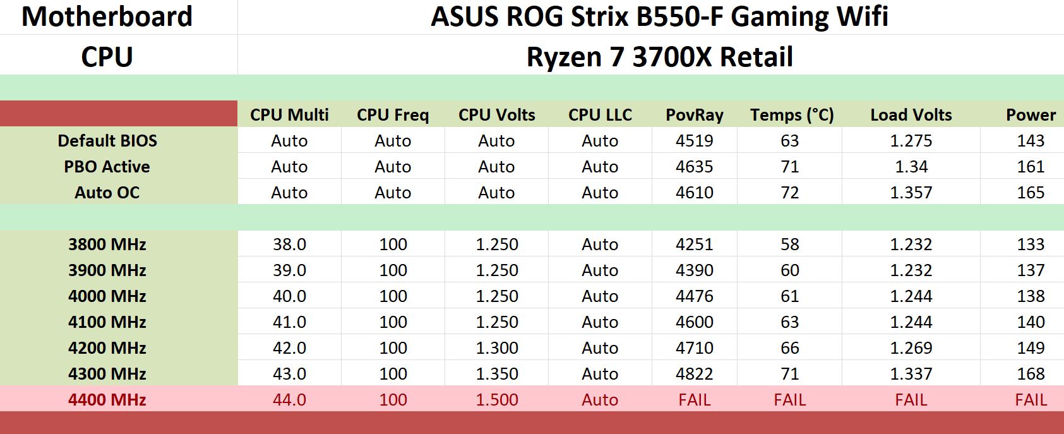Click CPU Volts value 1.350

pyautogui.click(x=497, y=374)
